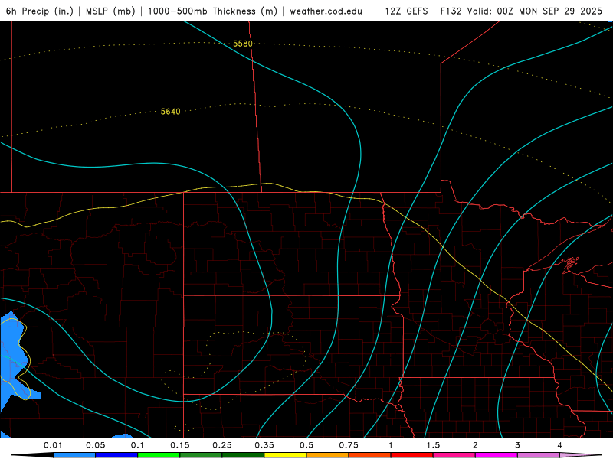This screenshot has height=459, width=613.
Task: Click the '5580' thickness contour label
Action: pyautogui.click(x=243, y=44)
